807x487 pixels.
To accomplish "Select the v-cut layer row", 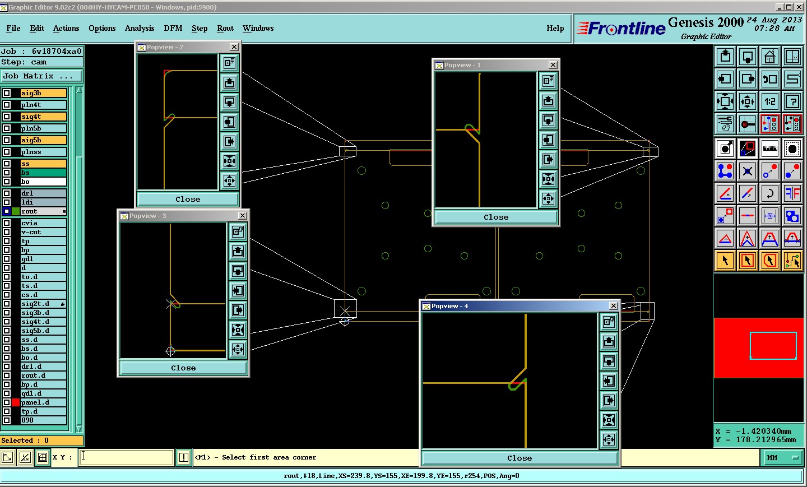I will coord(44,232).
